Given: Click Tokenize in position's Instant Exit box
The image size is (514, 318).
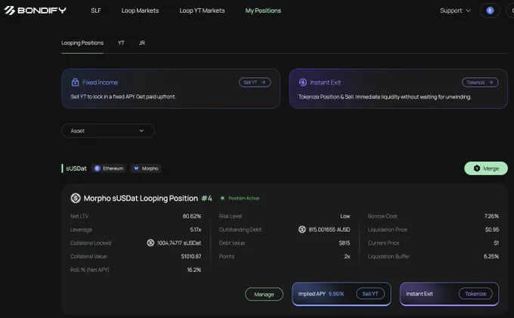Looking at the screenshot, I should (x=475, y=294).
